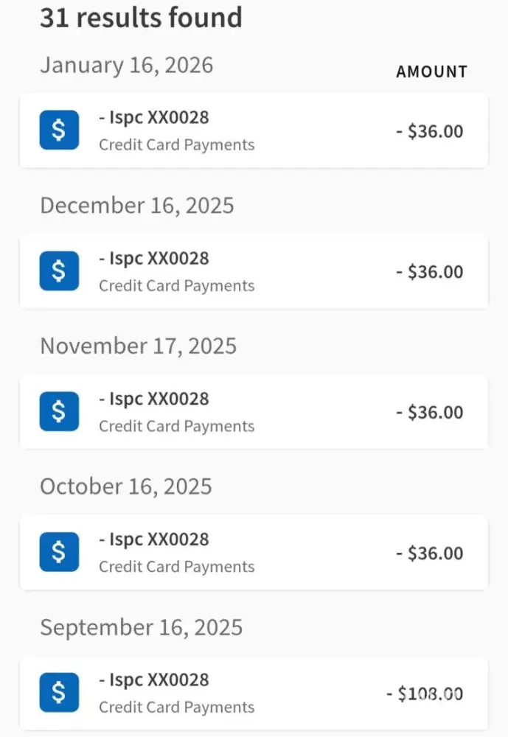This screenshot has width=508, height=737.
Task: Select the Ispc XX0028 title under December 16, 2025
Action: click(x=154, y=258)
